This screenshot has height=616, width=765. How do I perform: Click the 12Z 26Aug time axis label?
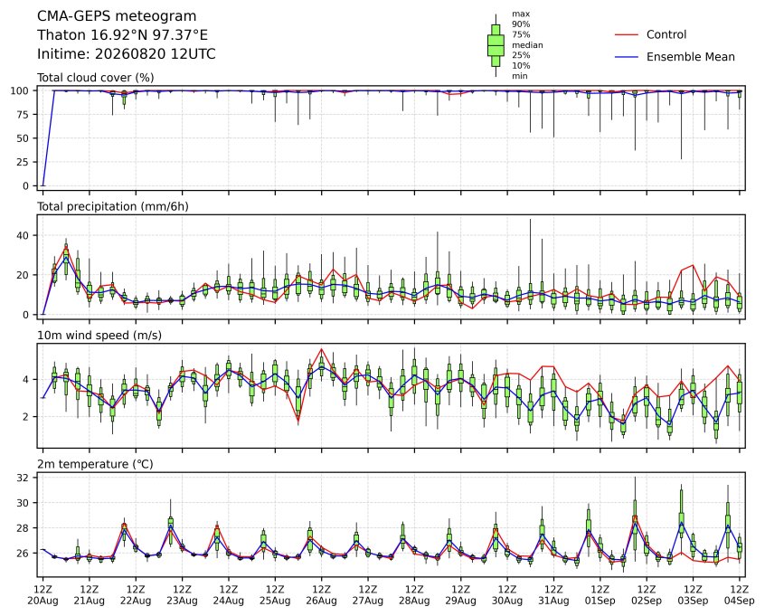[321, 595]
